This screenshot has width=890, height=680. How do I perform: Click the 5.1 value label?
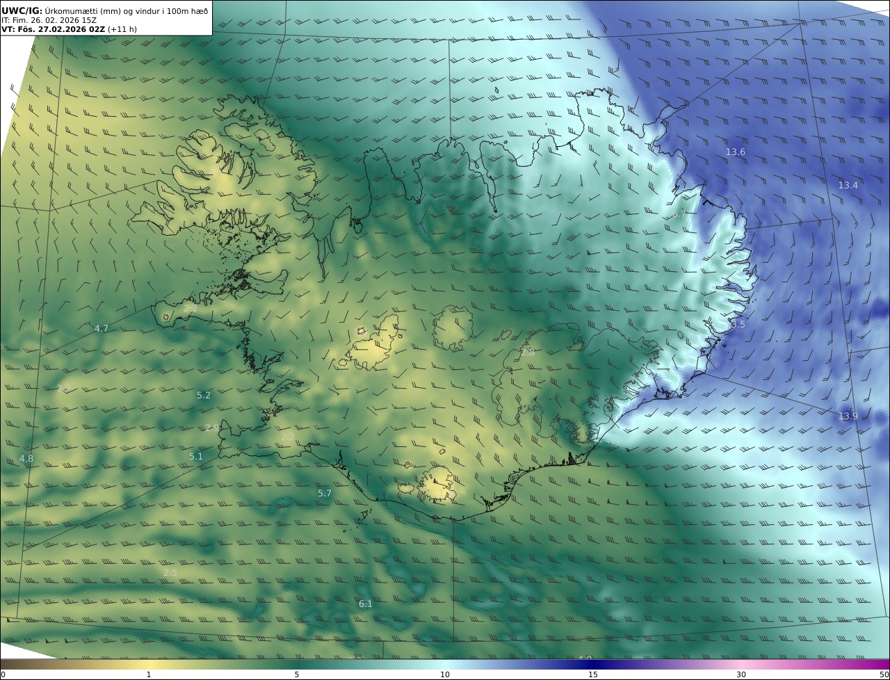click(x=196, y=456)
